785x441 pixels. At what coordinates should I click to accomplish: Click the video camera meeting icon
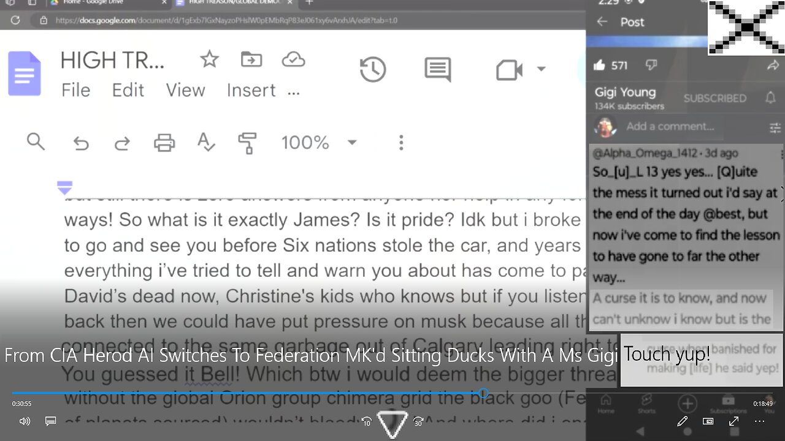509,70
